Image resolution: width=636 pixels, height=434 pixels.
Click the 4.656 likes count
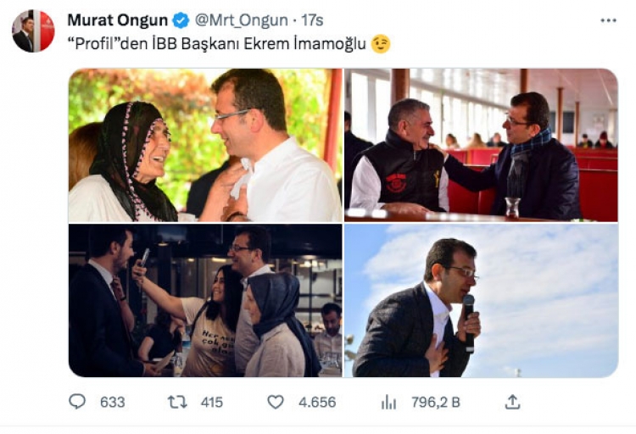[x=317, y=402]
